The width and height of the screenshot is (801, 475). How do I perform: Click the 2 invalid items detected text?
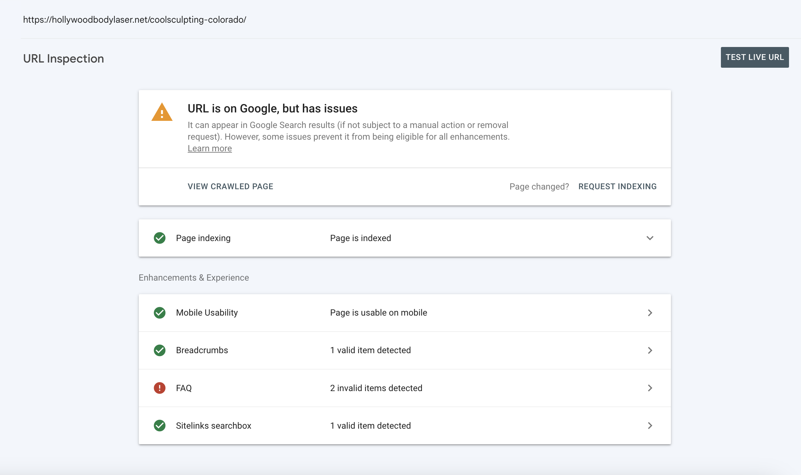coord(376,388)
